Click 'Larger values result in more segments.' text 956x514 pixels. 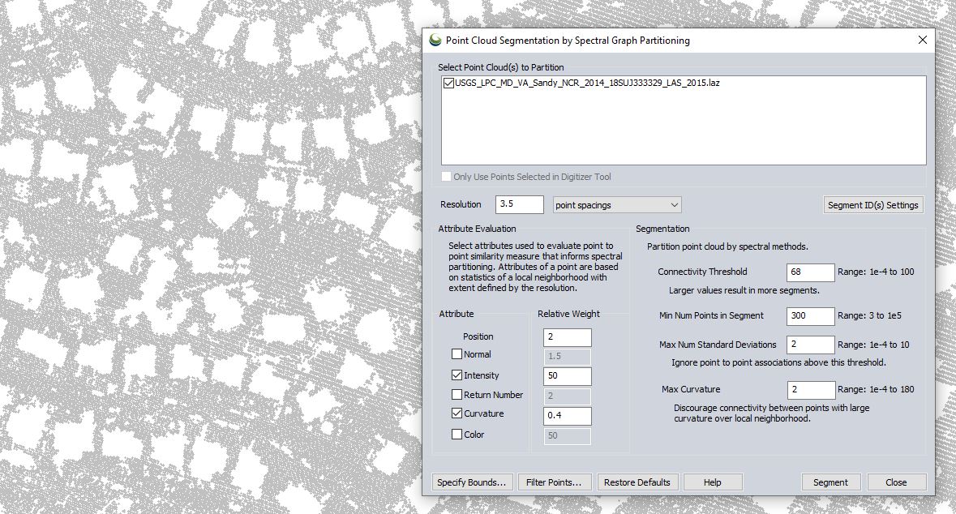click(x=744, y=290)
